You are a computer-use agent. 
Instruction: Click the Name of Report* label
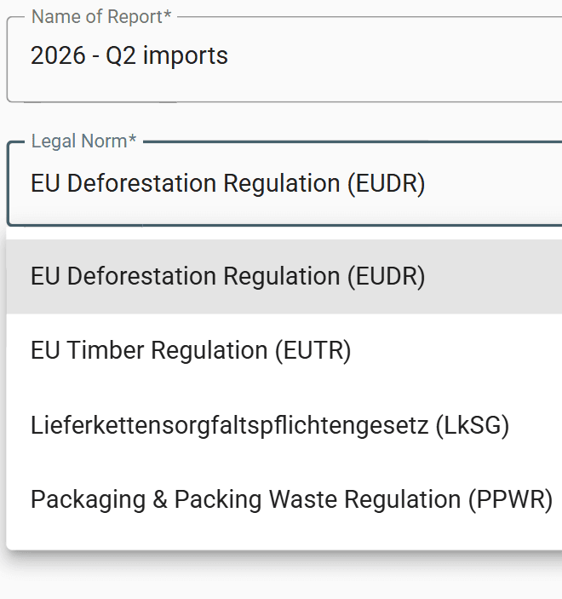(101, 18)
